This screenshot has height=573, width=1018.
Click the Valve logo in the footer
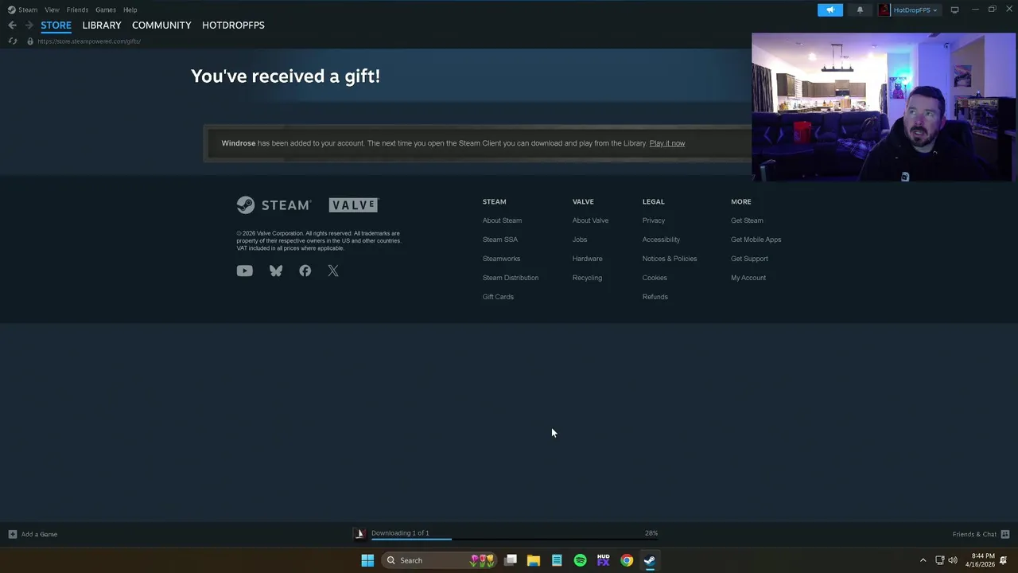[354, 205]
